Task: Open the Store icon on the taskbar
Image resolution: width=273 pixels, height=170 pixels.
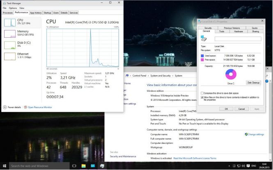Action: click(93, 166)
